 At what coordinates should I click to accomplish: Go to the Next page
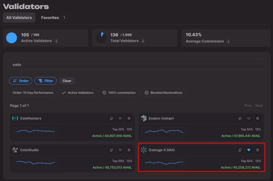coord(259,105)
